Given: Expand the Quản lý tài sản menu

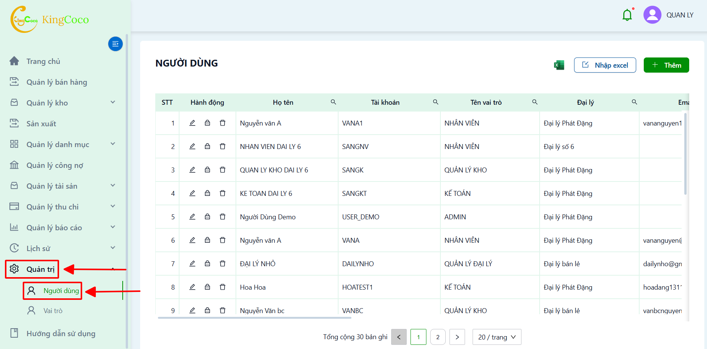Looking at the screenshot, I should pyautogui.click(x=112, y=186).
